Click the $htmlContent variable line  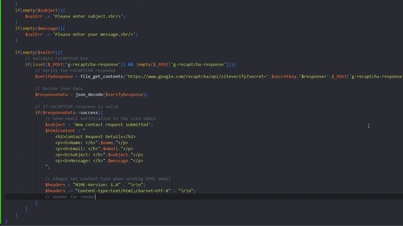tap(65, 131)
